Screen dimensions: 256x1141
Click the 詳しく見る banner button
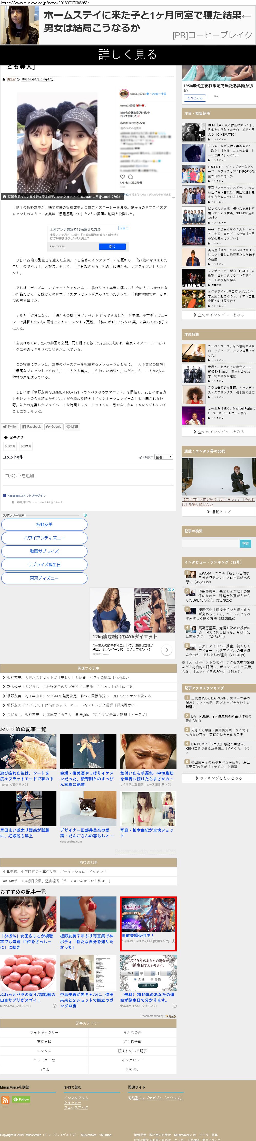pos(128,54)
